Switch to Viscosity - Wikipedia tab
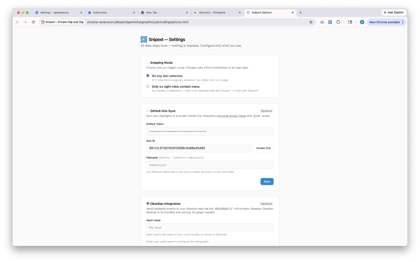420x262 pixels. coord(217,12)
